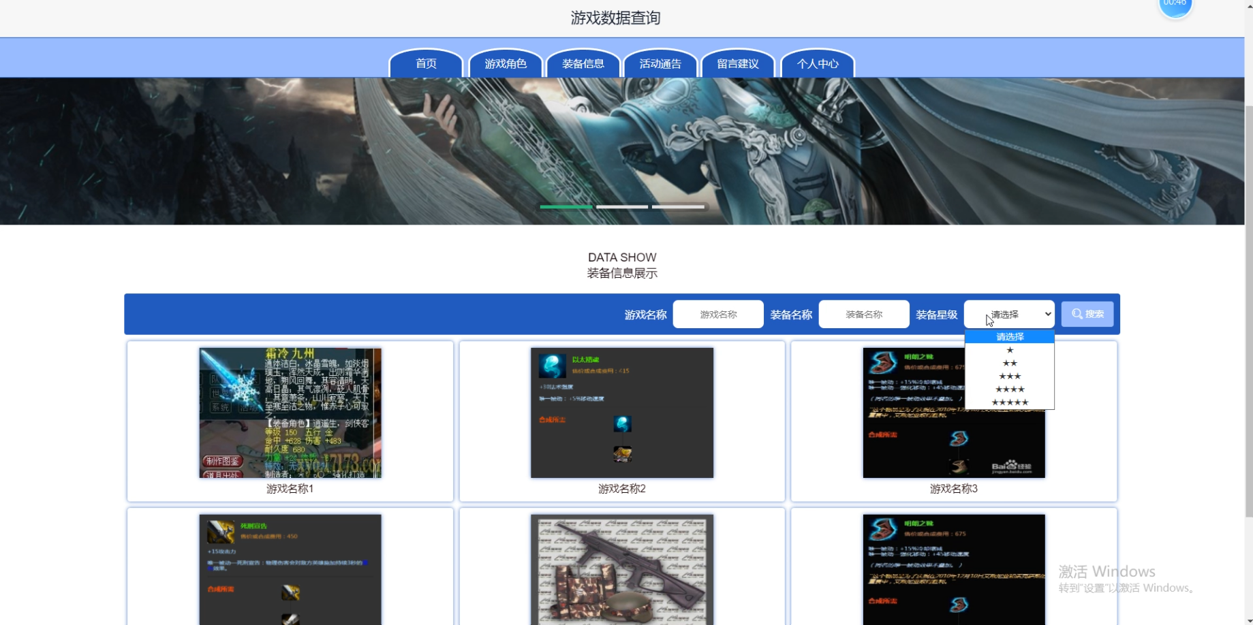Open the 游戏名称1 equipment thumbnail
This screenshot has height=625, width=1253.
tap(290, 413)
